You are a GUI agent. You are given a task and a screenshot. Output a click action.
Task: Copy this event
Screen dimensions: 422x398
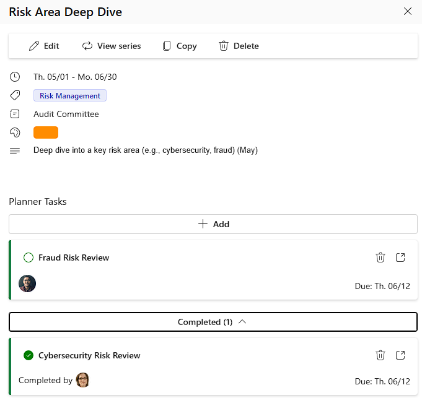tap(179, 46)
